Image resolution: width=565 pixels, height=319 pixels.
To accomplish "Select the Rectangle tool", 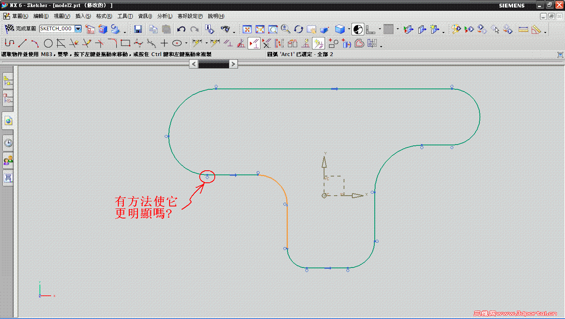I will click(x=125, y=43).
